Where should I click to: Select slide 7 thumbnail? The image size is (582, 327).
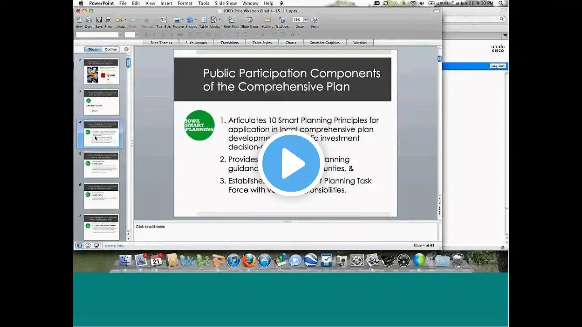click(x=101, y=227)
